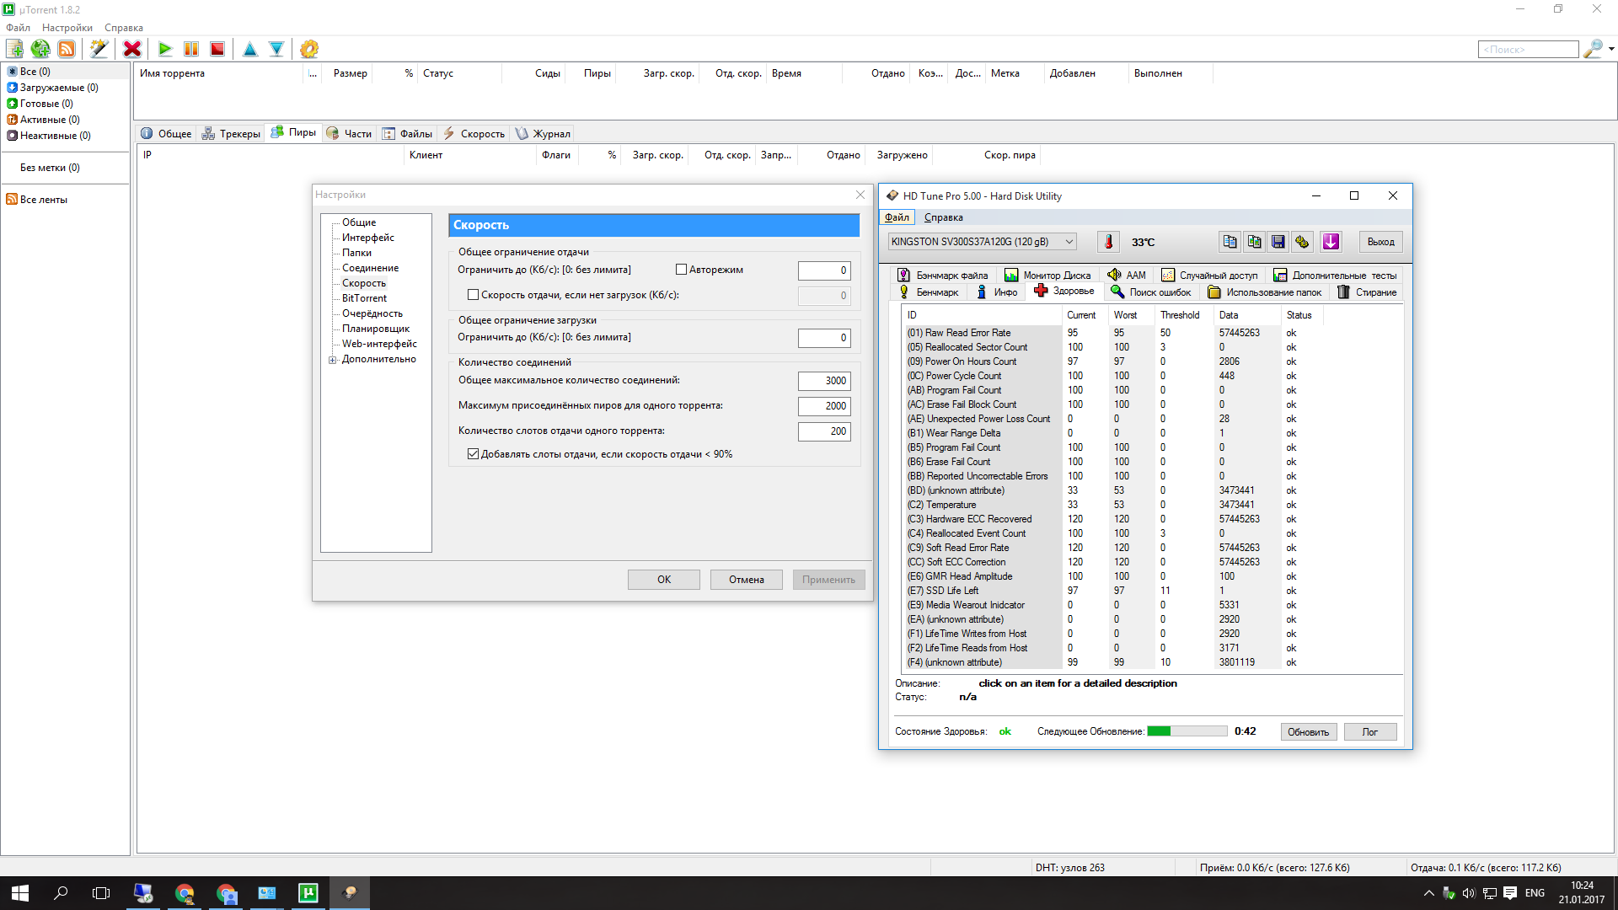Enable the Авторежим checkbox

tap(681, 270)
